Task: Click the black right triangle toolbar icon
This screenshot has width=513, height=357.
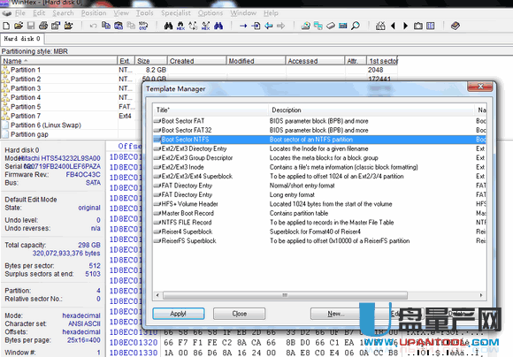Action: click(x=406, y=26)
